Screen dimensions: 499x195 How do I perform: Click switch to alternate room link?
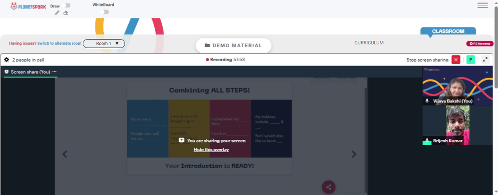click(x=59, y=43)
